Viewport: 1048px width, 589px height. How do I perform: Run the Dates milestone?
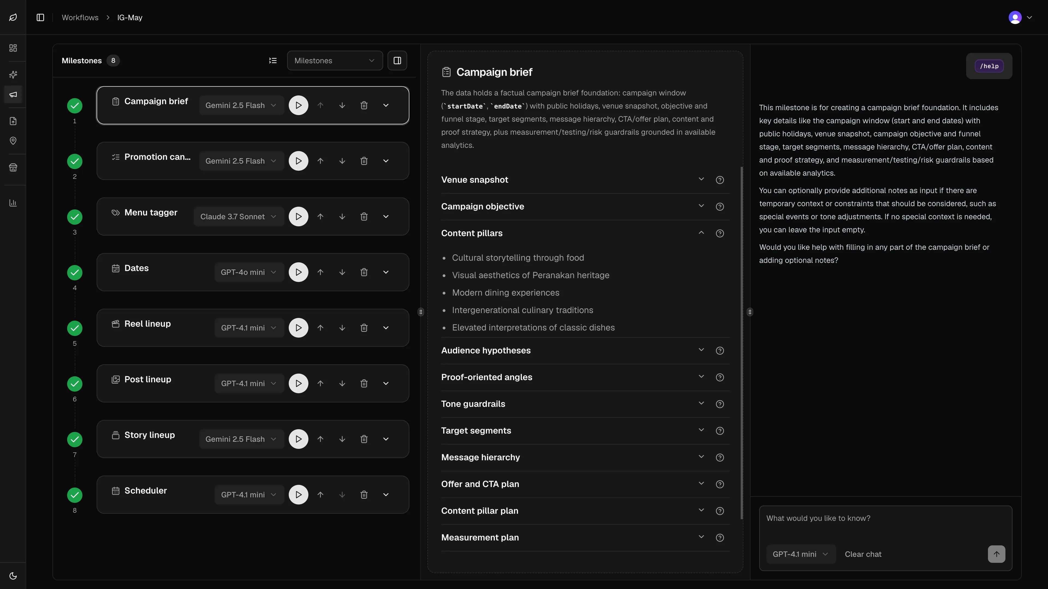click(x=299, y=272)
